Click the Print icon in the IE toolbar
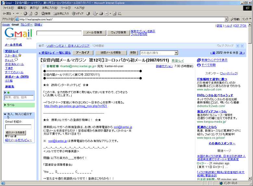This screenshot has width=253, height=186. coord(101,14)
